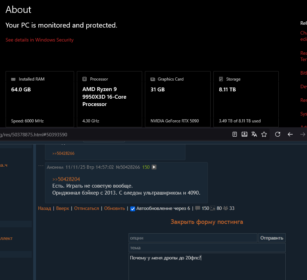Click the translate page icon
The image size is (307, 280).
254,134
